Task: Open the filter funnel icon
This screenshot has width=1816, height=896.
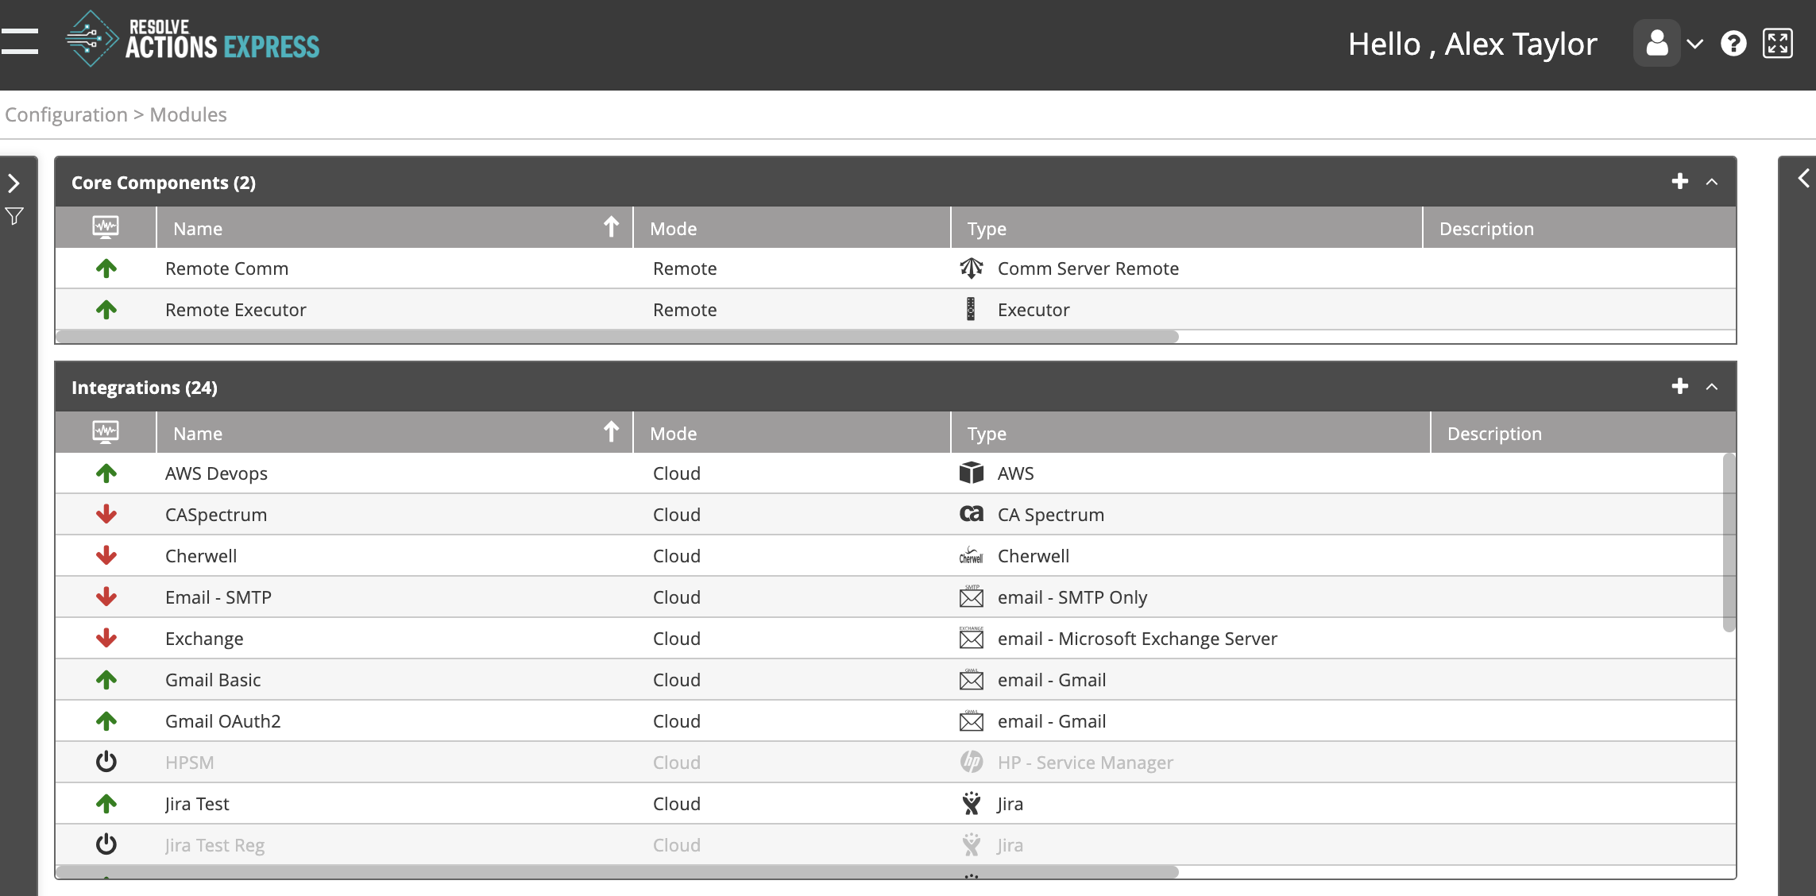Action: pos(14,216)
